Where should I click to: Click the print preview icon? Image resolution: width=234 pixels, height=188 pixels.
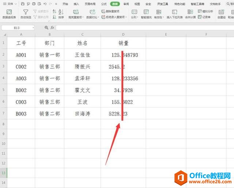point(39,4)
